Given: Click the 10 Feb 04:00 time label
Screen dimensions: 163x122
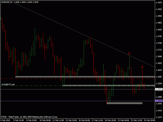Looking at the screenshot, I should pos(45,120).
